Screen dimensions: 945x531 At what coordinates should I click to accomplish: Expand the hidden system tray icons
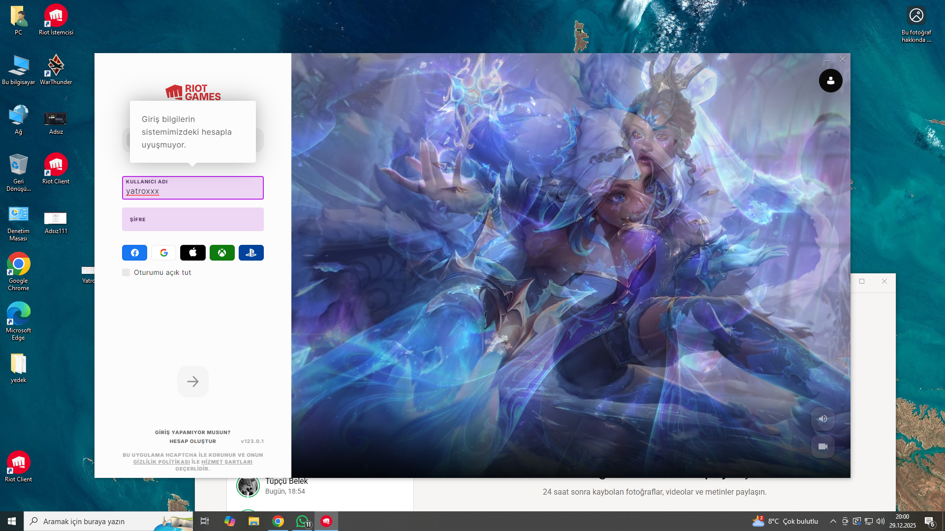tap(833, 521)
